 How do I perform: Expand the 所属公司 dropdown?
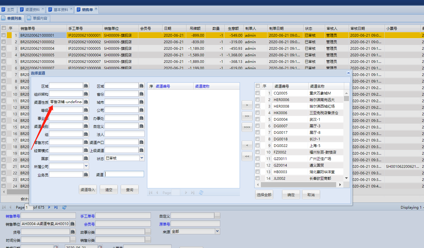(x=86, y=166)
